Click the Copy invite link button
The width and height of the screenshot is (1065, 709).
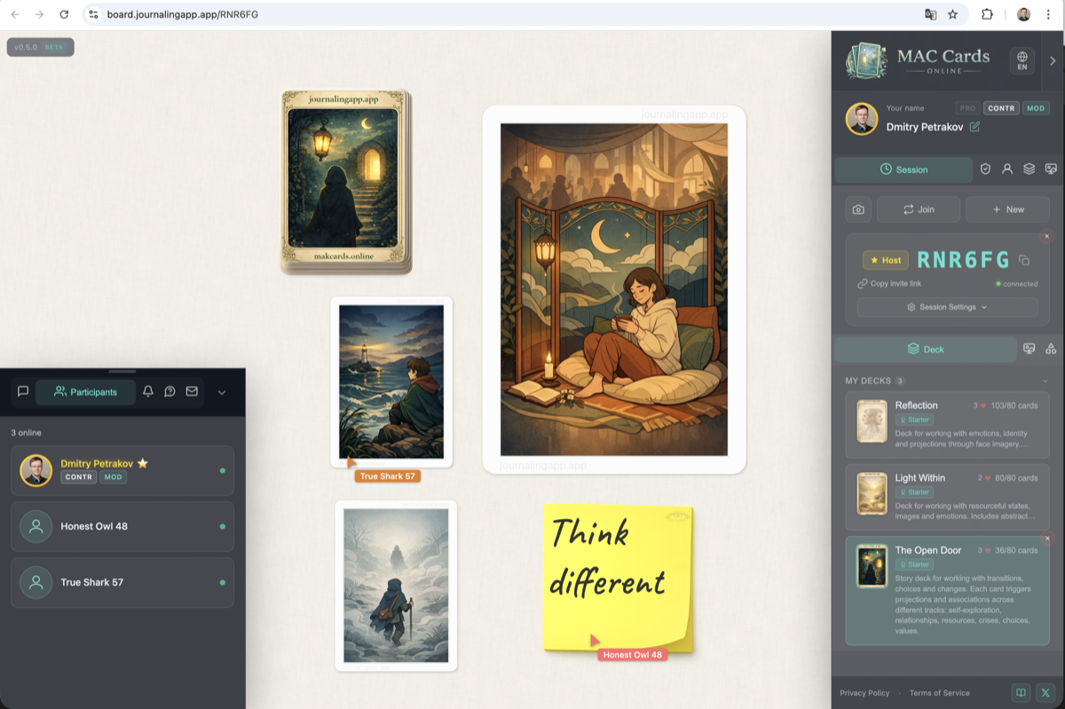click(889, 284)
